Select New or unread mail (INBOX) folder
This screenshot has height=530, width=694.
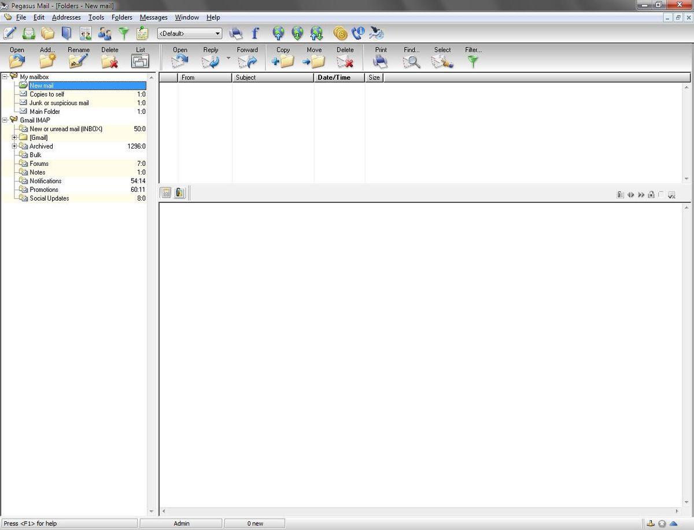tap(66, 129)
